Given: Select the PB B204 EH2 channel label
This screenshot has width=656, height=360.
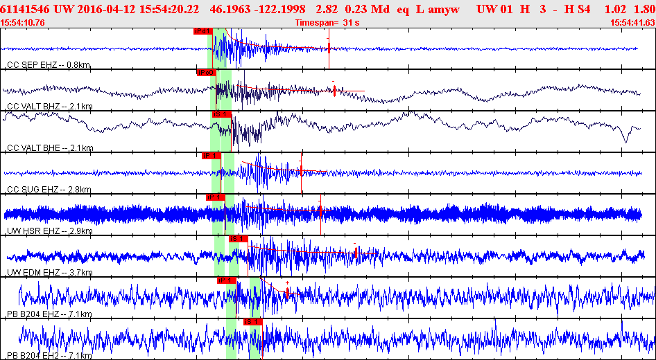Looking at the screenshot, I should click(49, 356).
